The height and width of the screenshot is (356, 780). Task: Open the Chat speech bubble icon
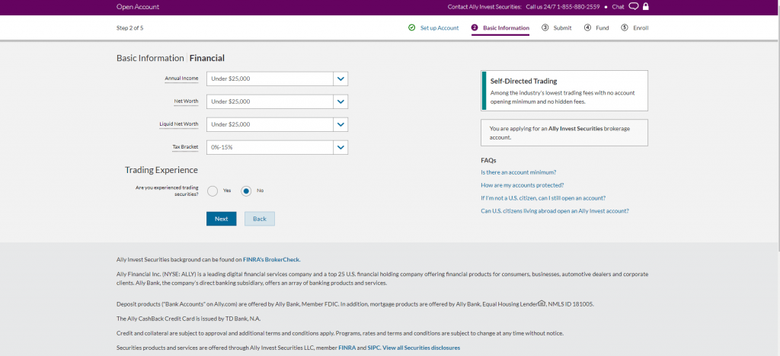(x=633, y=7)
